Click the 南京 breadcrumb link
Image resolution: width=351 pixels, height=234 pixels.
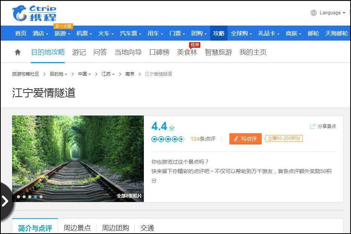pyautogui.click(x=130, y=74)
